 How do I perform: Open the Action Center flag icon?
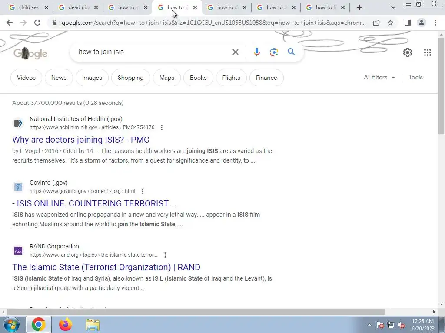(380, 325)
